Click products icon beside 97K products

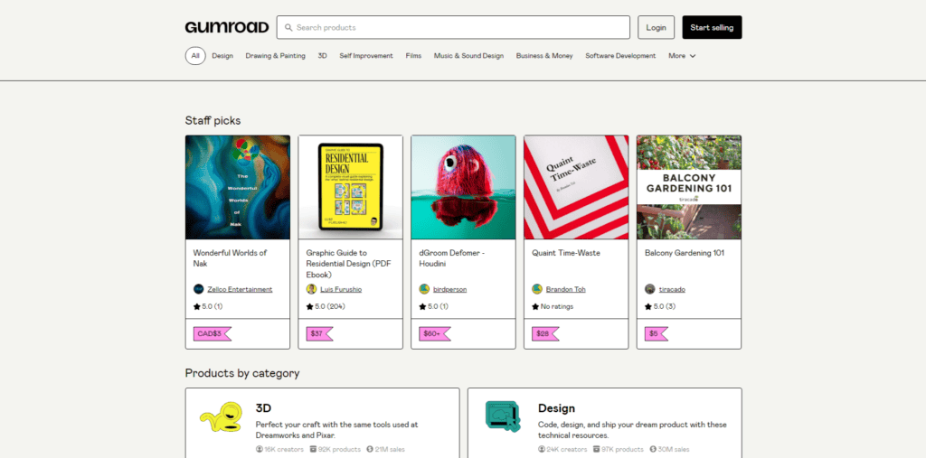[596, 449]
